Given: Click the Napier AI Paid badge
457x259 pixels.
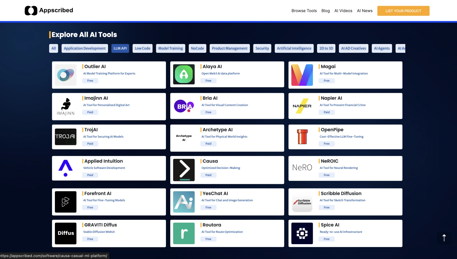Looking at the screenshot, I should [326, 112].
